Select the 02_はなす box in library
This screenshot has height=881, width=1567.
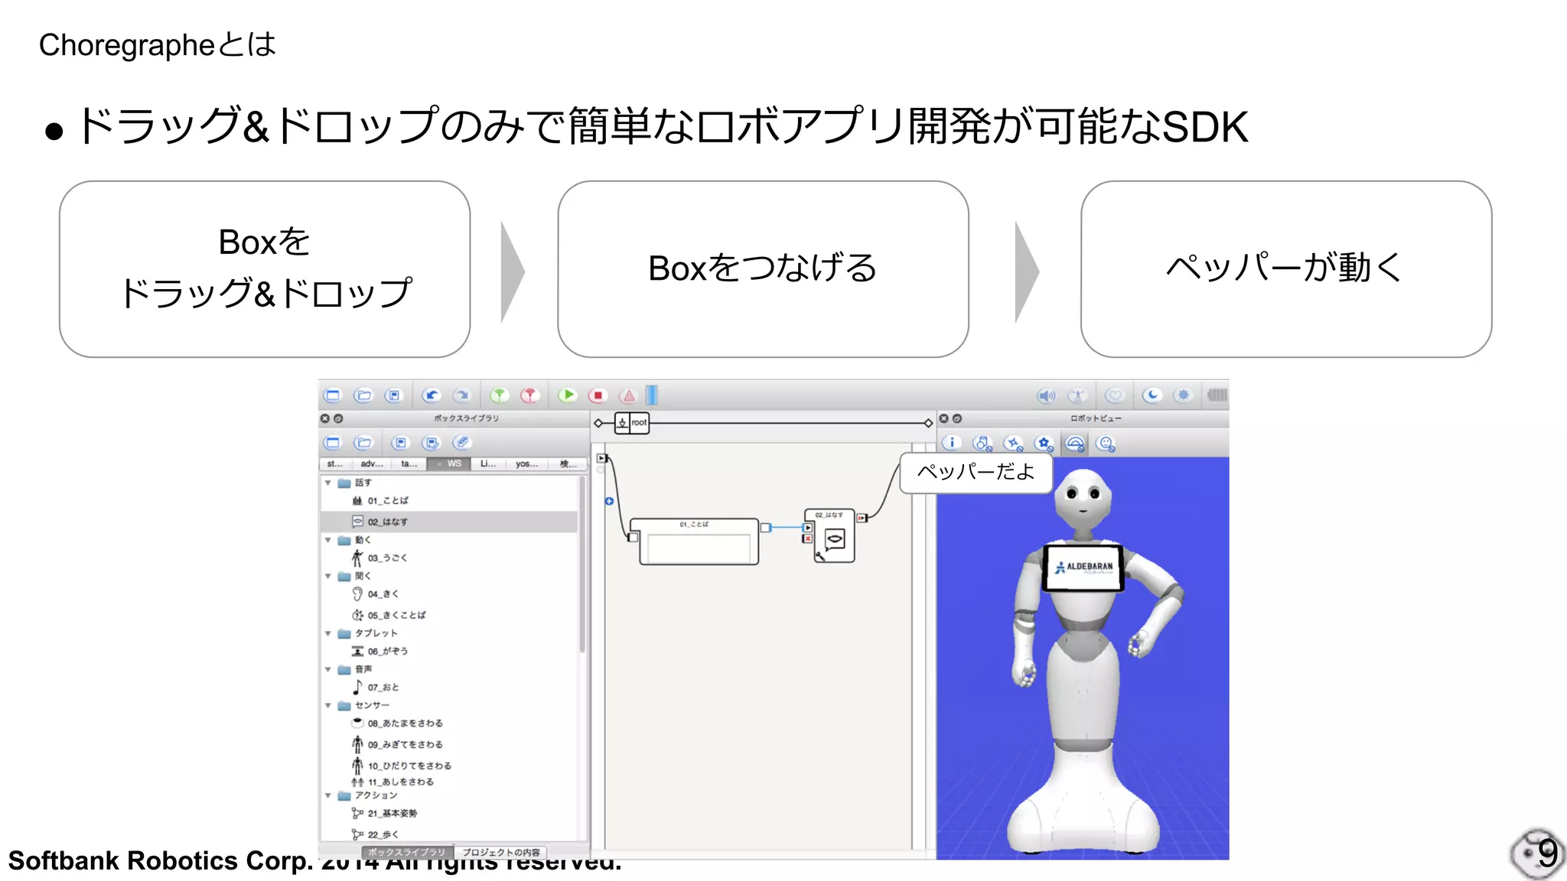(448, 522)
